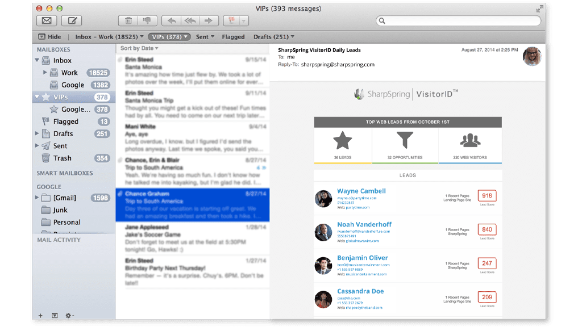Viewport: 582px width, 327px height.
Task: Open Noah Vanderhoff lead link
Action: [x=364, y=224]
